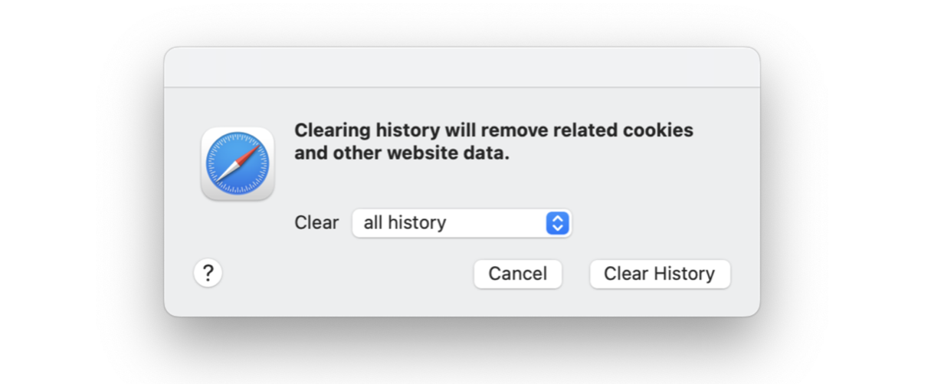Click the blue up-down chevron icon
The image size is (931, 384).
(558, 223)
